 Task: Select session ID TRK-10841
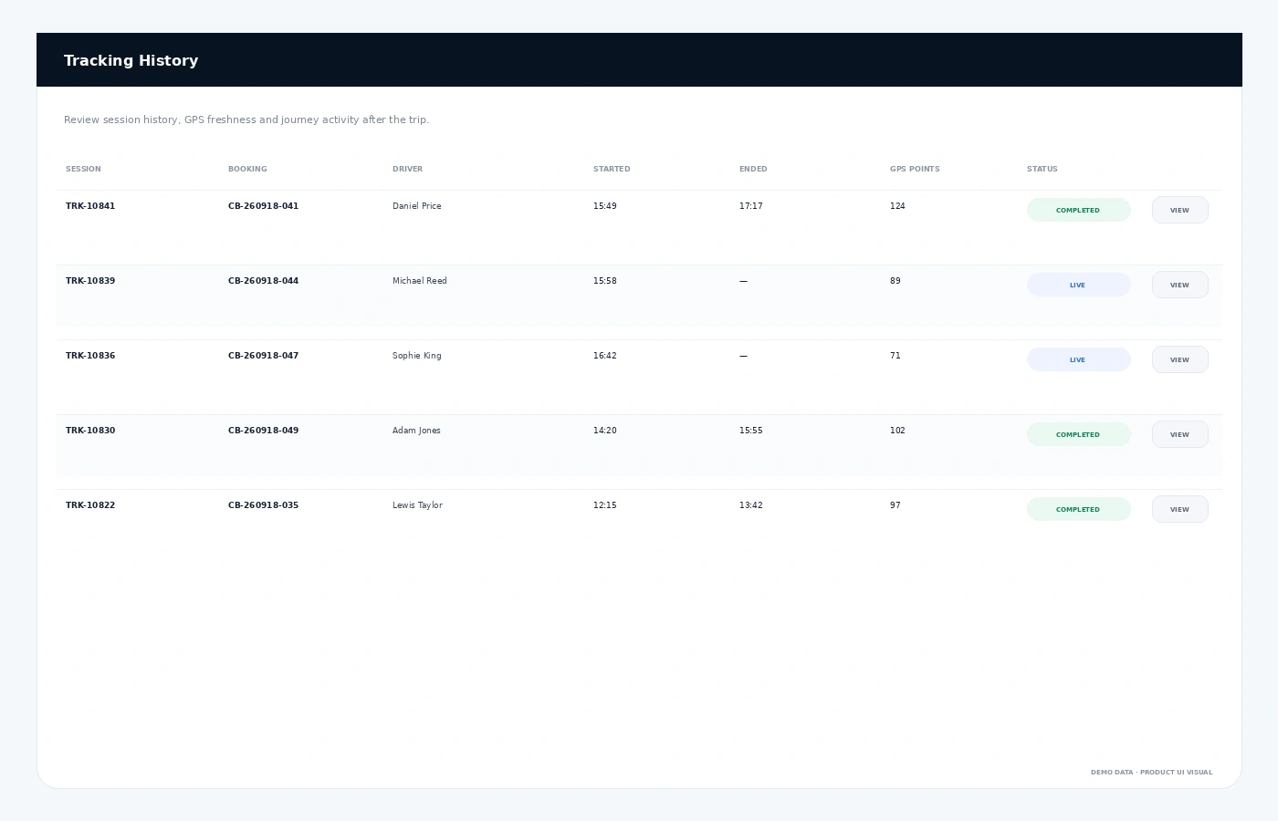[90, 206]
